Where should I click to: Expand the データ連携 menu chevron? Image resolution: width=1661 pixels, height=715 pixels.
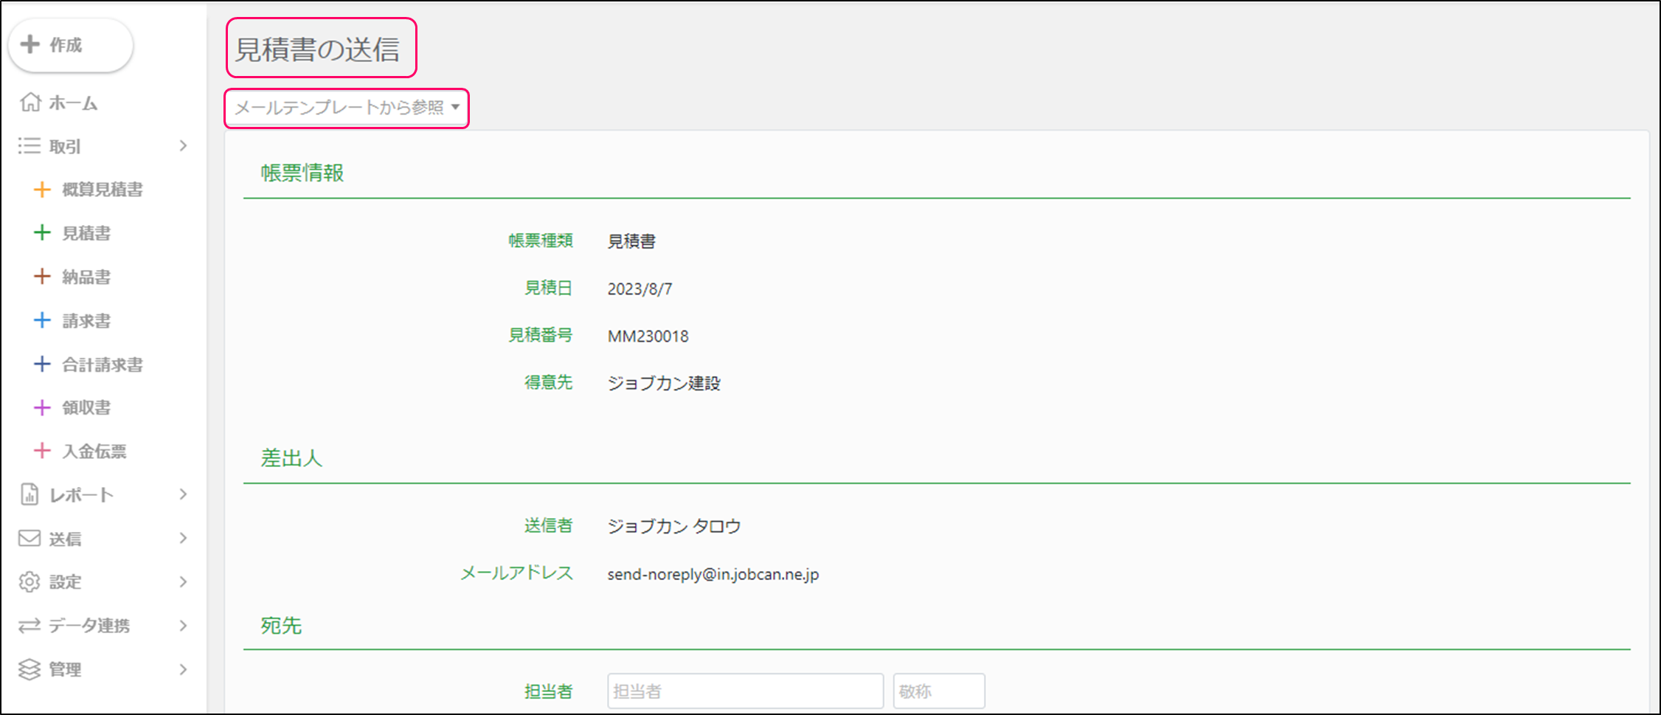pyautogui.click(x=183, y=626)
